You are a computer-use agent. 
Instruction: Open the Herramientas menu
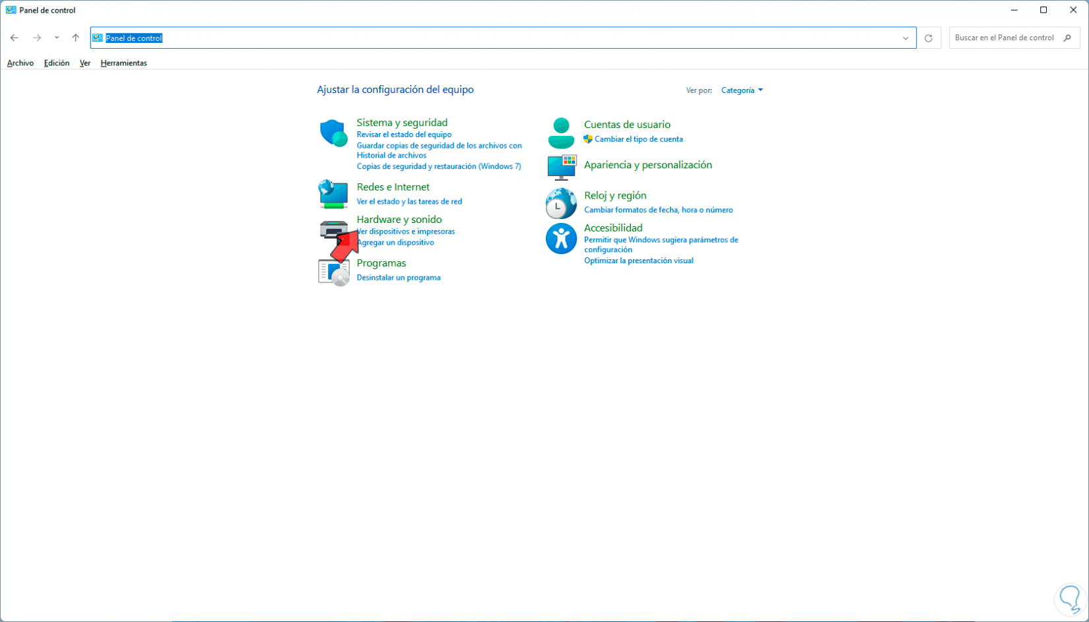click(123, 63)
